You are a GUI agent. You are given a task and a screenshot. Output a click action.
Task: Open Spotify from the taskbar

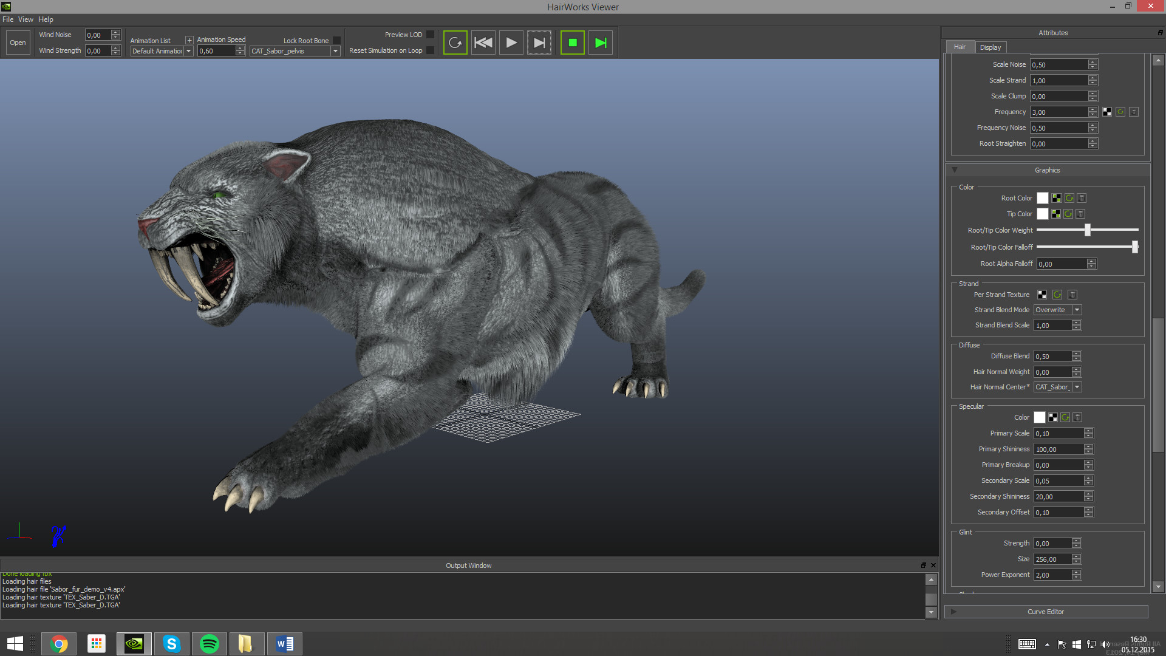coord(210,644)
